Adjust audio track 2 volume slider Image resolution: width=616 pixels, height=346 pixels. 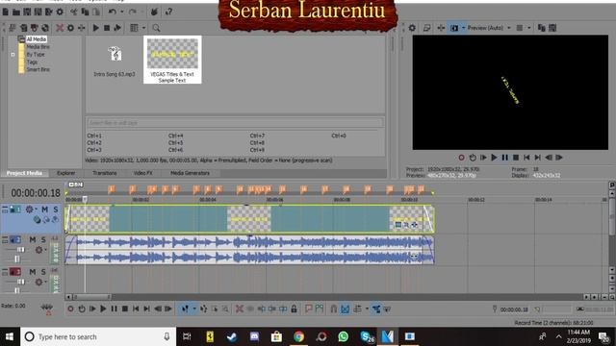click(20, 250)
